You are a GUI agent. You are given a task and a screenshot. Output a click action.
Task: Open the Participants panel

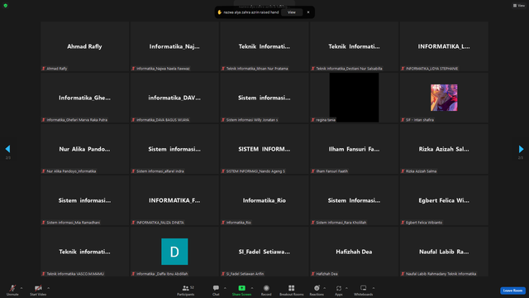(185, 290)
